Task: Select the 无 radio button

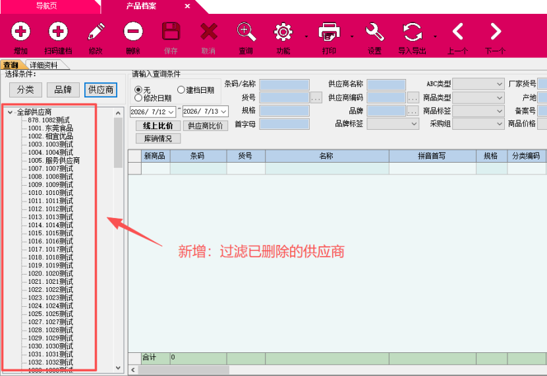Action: click(x=138, y=90)
